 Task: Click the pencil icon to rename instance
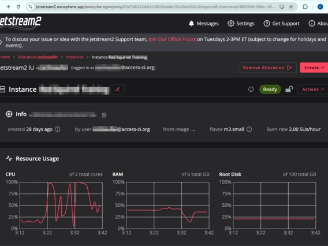tap(118, 90)
